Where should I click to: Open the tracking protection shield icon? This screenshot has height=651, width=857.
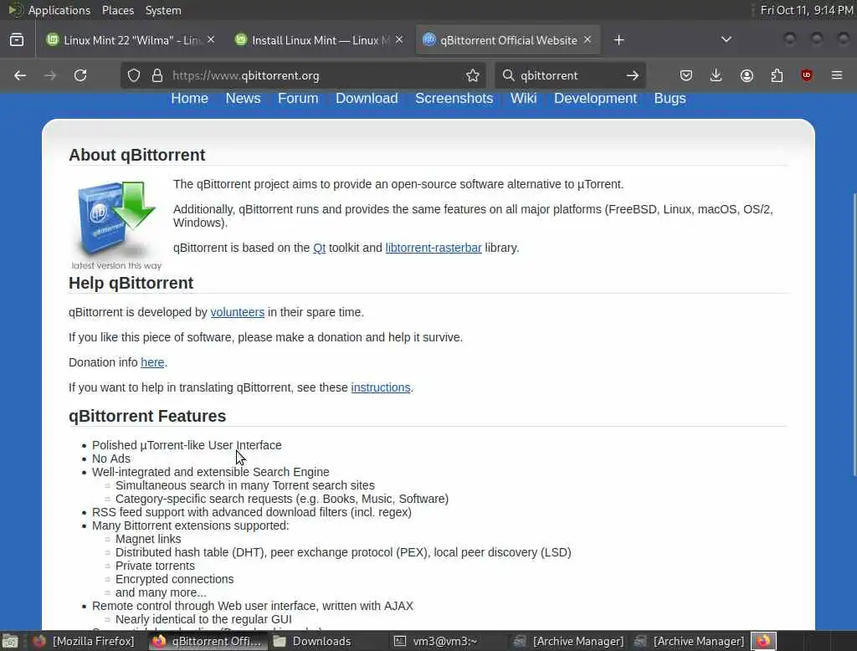point(134,75)
